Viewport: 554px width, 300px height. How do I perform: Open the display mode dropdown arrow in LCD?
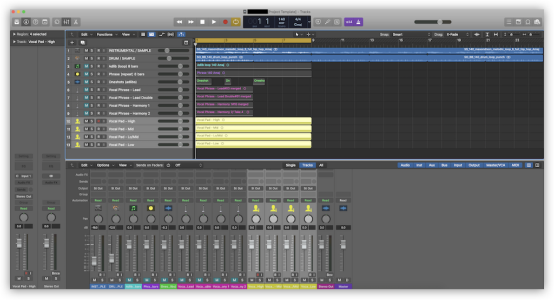309,22
